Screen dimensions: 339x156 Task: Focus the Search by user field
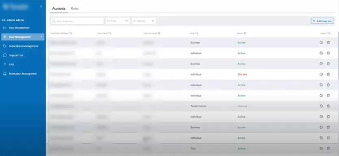[77, 21]
